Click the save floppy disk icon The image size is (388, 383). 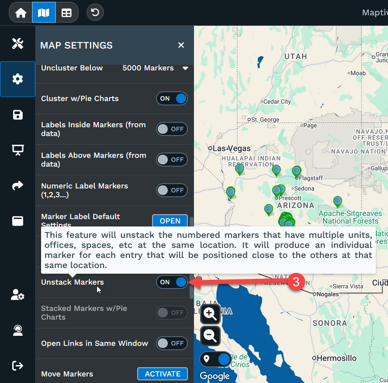(x=18, y=115)
